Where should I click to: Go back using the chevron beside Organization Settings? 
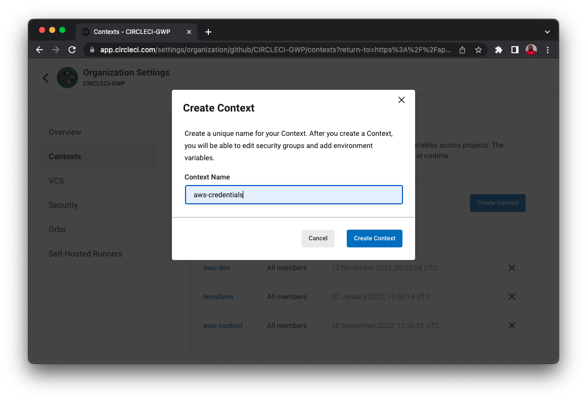45,77
